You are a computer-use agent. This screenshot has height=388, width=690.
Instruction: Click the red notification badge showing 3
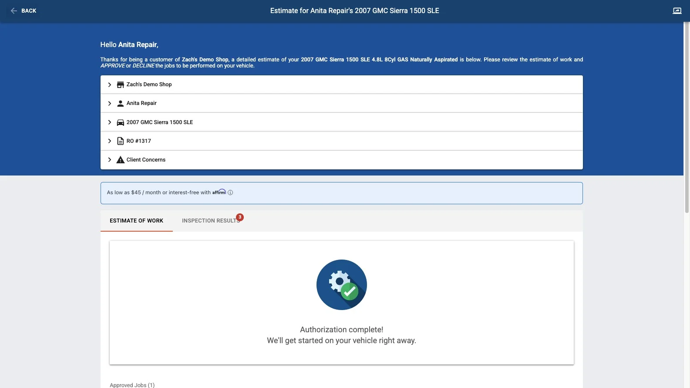tap(240, 217)
